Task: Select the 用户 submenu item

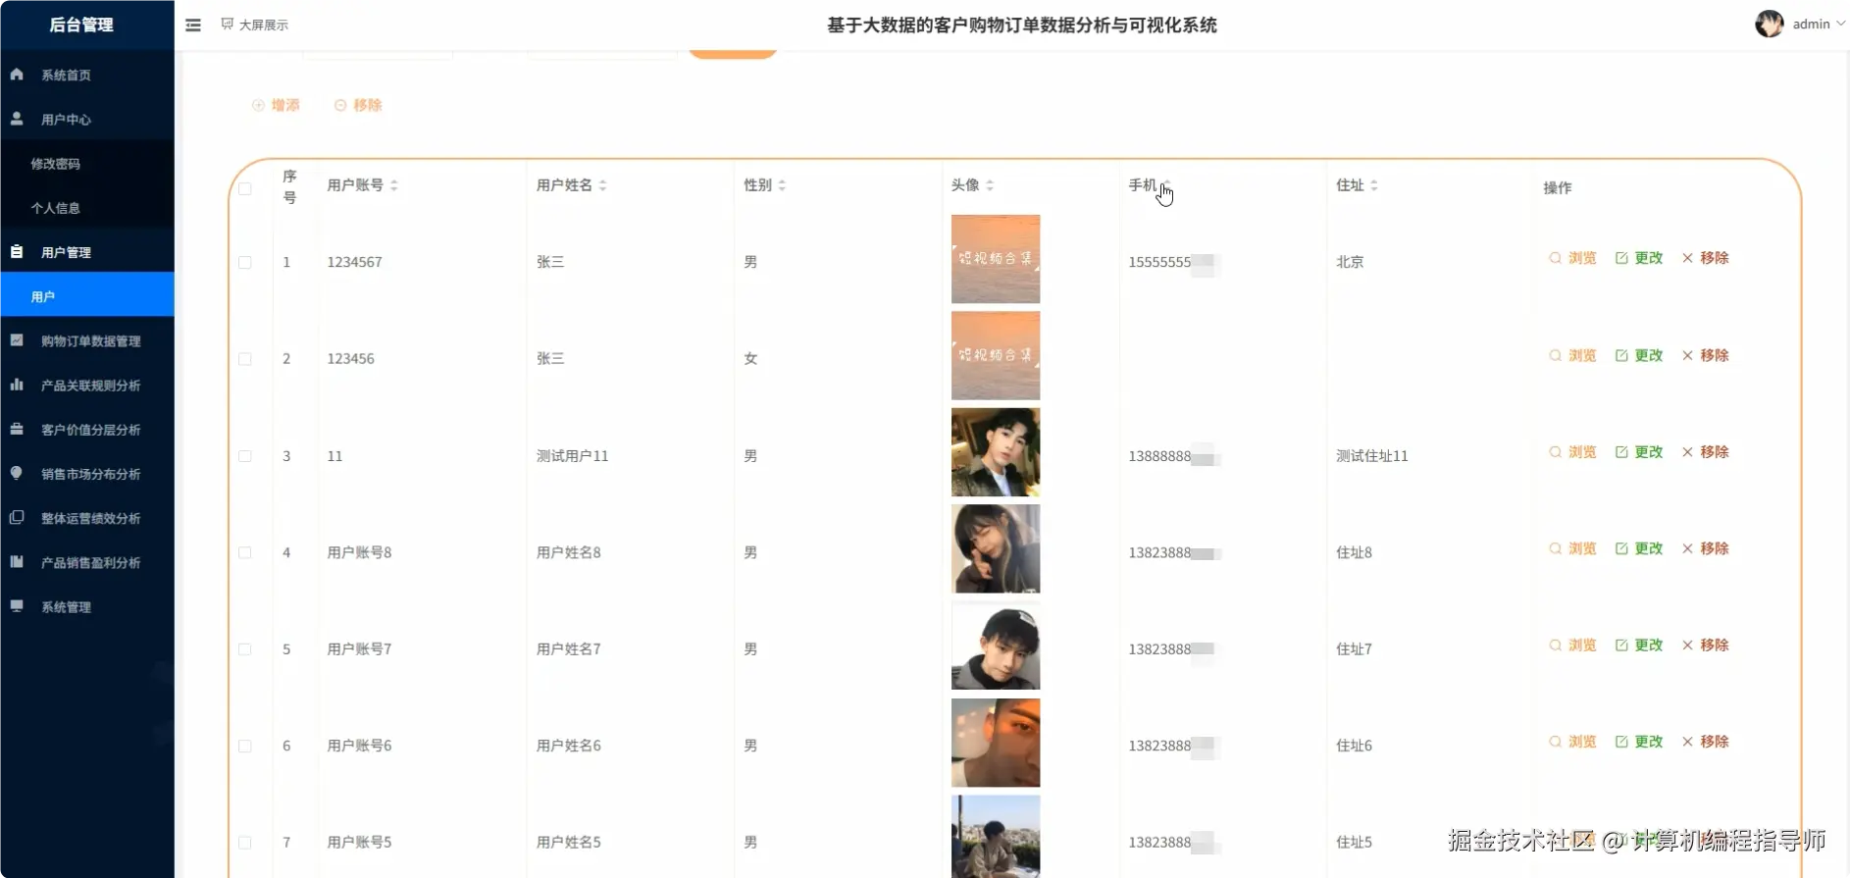Action: (87, 296)
